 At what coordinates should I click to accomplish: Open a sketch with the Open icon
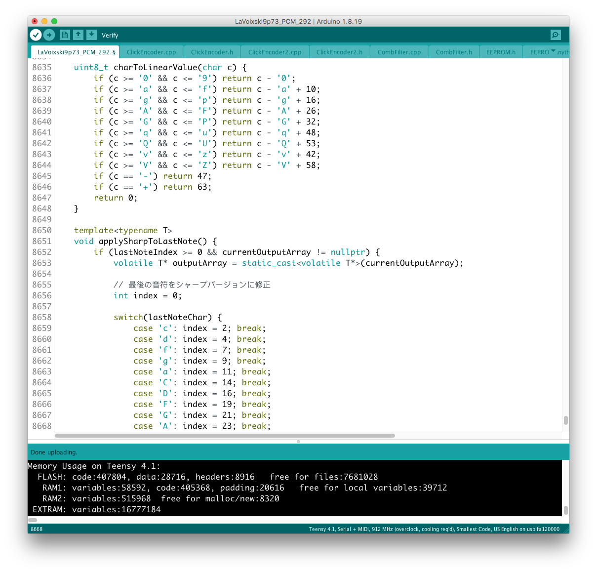coord(78,35)
